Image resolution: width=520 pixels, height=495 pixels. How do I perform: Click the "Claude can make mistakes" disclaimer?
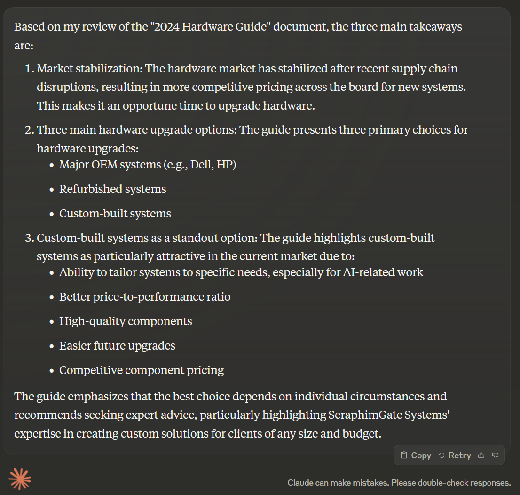399,483
